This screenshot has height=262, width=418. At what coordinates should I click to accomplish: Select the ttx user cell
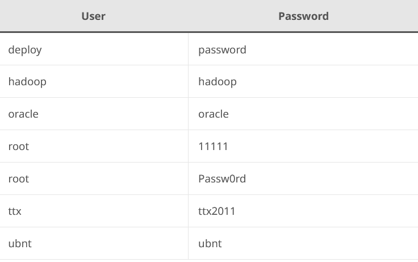(x=94, y=211)
